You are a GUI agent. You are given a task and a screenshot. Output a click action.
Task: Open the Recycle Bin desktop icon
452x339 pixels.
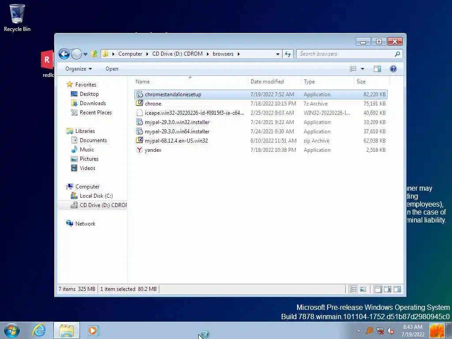pos(17,18)
